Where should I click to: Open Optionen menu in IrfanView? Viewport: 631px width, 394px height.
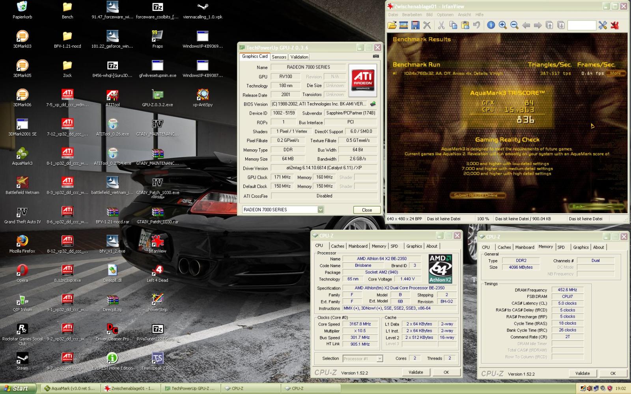445,15
